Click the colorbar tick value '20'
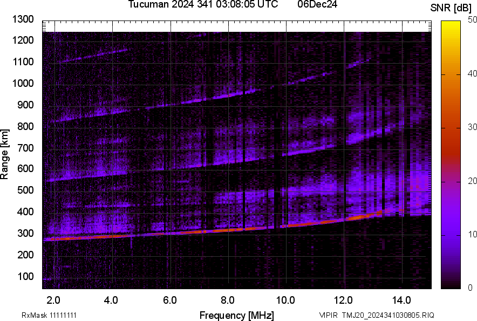Viewport: 477px width, 321px height. click(473, 181)
